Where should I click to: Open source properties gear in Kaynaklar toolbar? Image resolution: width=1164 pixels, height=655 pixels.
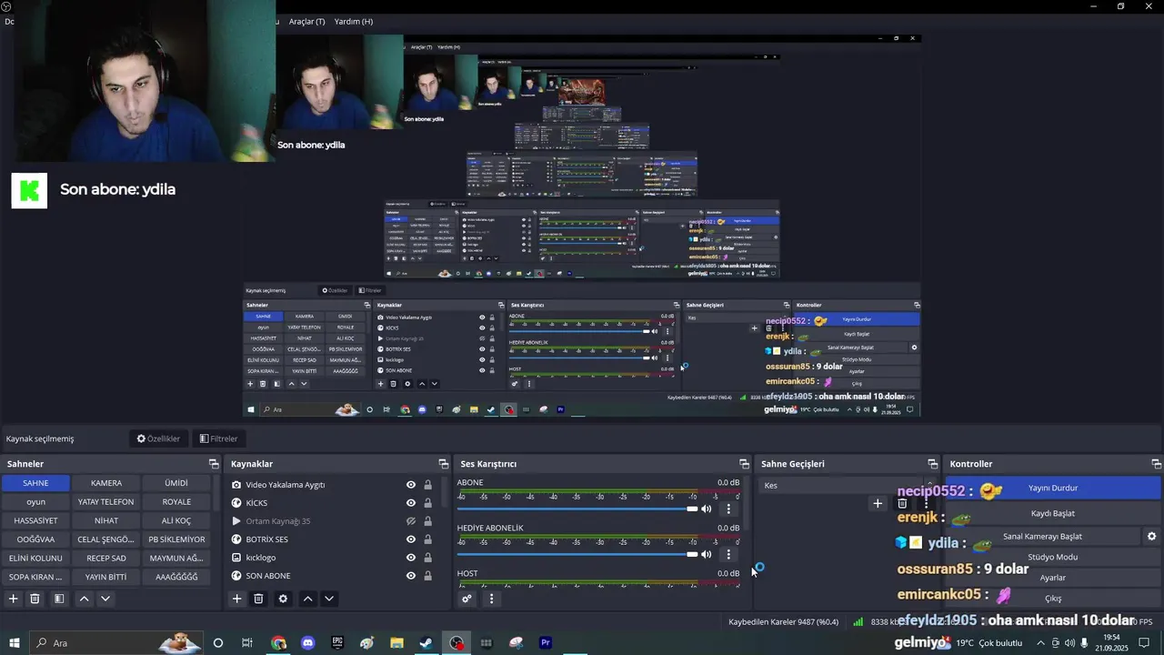tap(283, 599)
